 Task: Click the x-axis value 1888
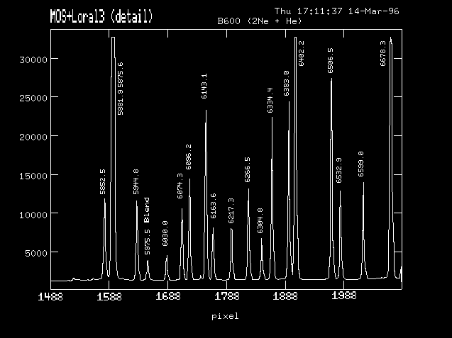[285, 296]
